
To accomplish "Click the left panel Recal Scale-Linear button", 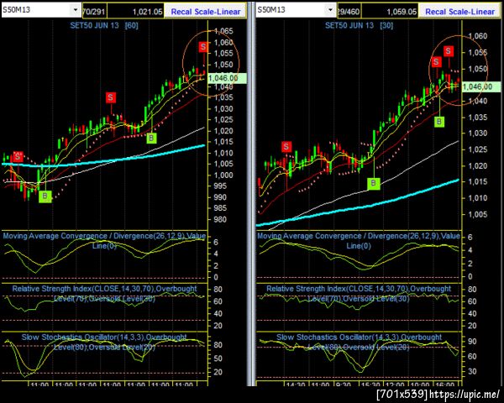I will 206,12.
